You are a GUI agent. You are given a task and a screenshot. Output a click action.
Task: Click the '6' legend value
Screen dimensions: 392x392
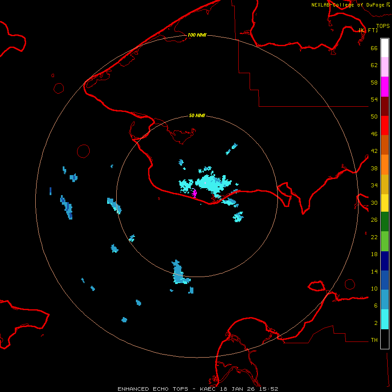pos(376,306)
